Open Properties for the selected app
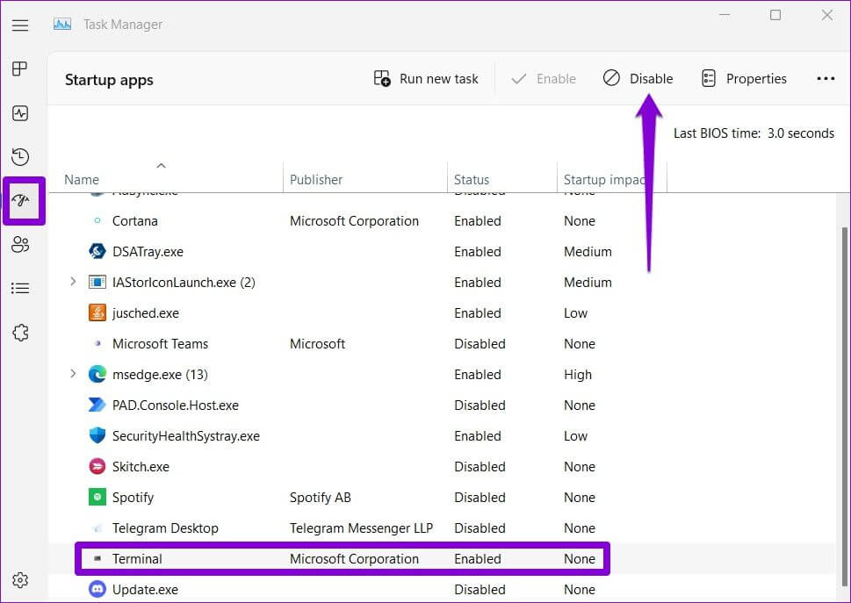851x603 pixels. (744, 79)
